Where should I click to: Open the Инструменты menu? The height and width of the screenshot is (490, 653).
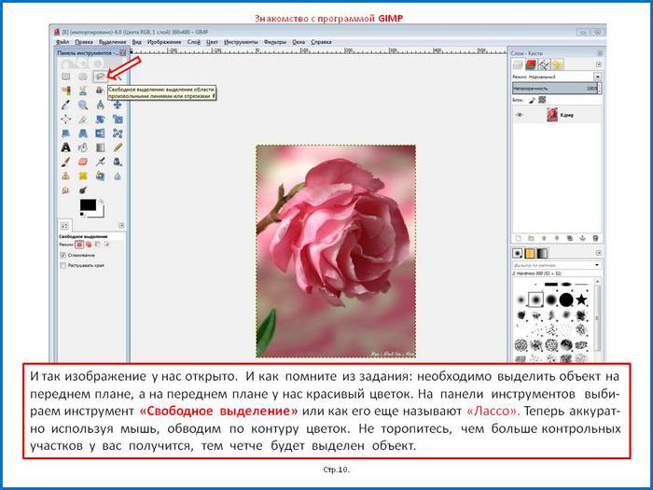click(x=241, y=42)
